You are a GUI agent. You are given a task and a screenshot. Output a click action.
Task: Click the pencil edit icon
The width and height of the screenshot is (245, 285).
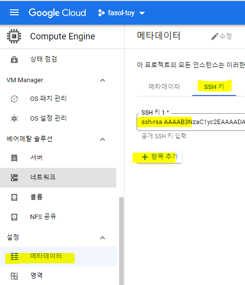[214, 36]
